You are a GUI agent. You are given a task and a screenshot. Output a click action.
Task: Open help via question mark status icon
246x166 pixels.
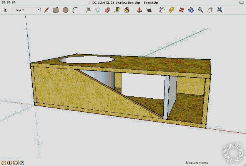tap(22, 163)
